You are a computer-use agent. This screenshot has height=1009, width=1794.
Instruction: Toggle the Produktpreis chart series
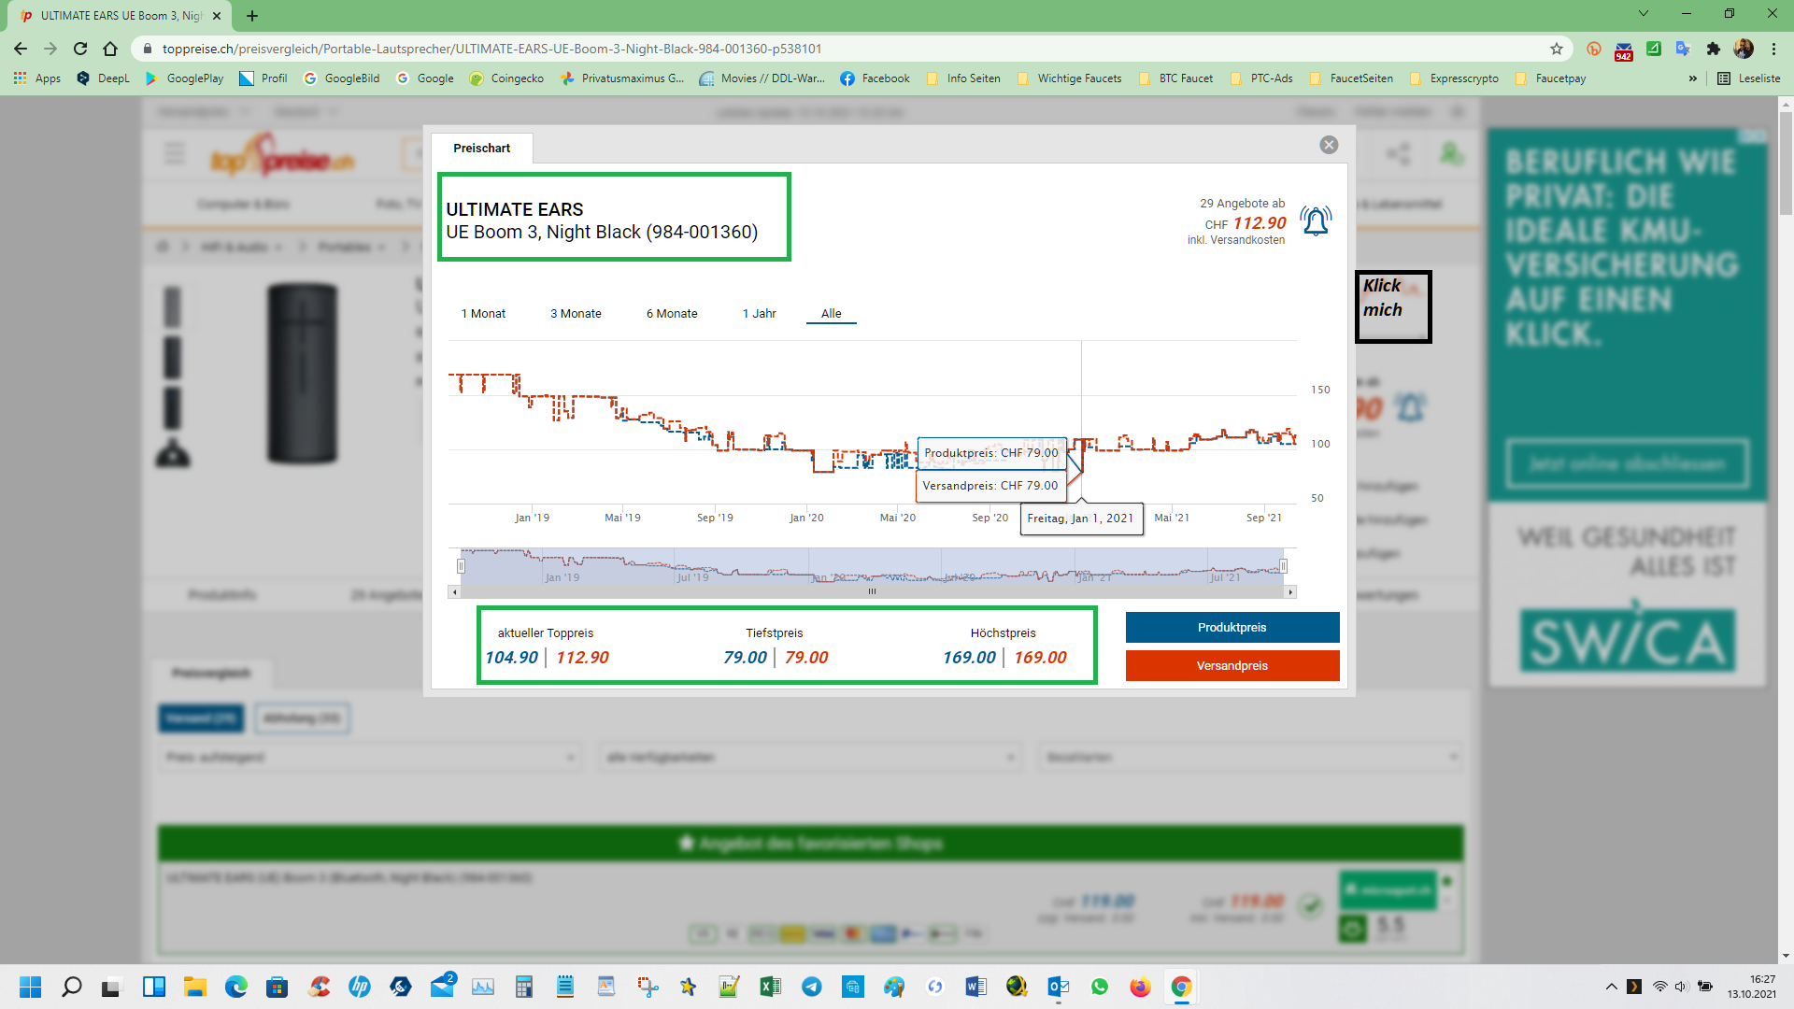(1232, 628)
